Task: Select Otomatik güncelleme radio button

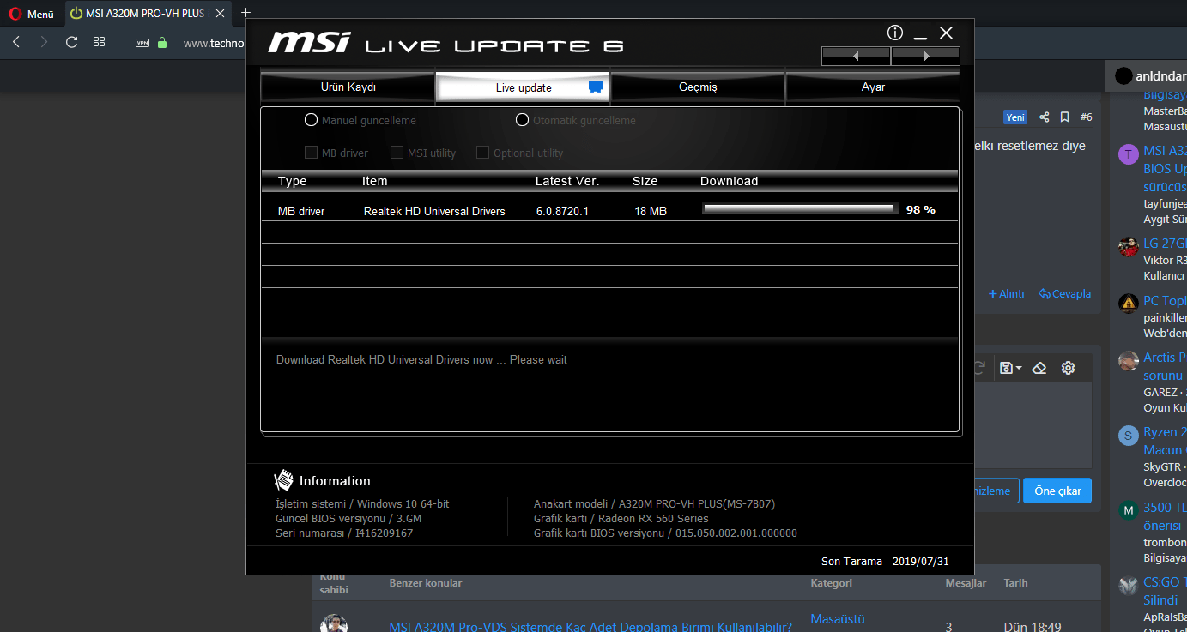Action: point(522,120)
